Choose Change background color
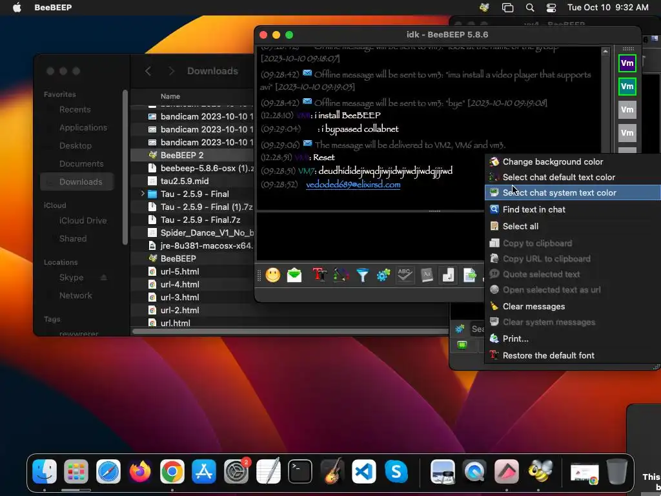This screenshot has height=496, width=661. tap(553, 161)
